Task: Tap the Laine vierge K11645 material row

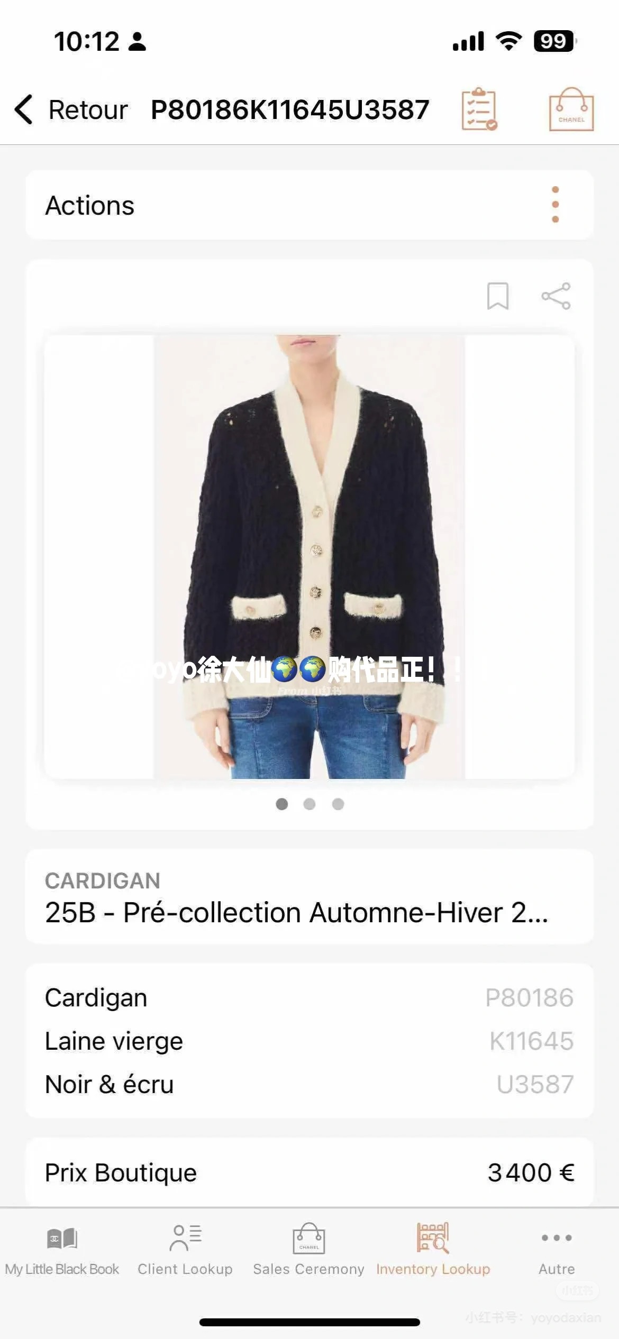Action: pyautogui.click(x=309, y=1041)
